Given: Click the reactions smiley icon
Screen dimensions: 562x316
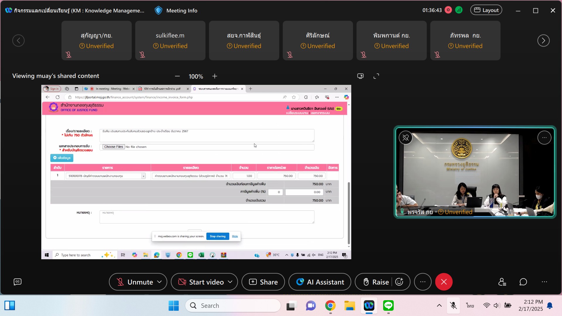Looking at the screenshot, I should click(399, 282).
